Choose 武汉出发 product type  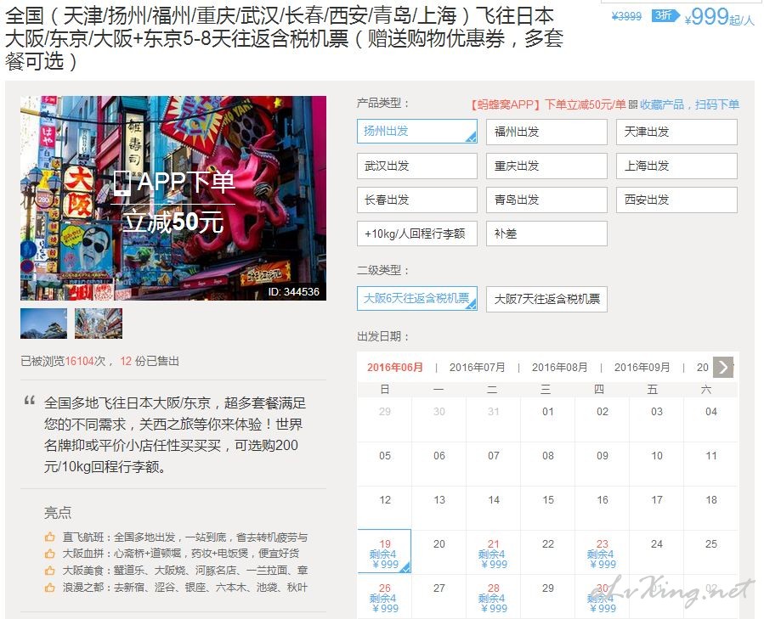(417, 166)
